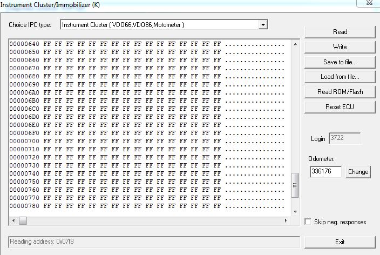
Task: Click the hex view scroll down arrow
Action: [295, 212]
